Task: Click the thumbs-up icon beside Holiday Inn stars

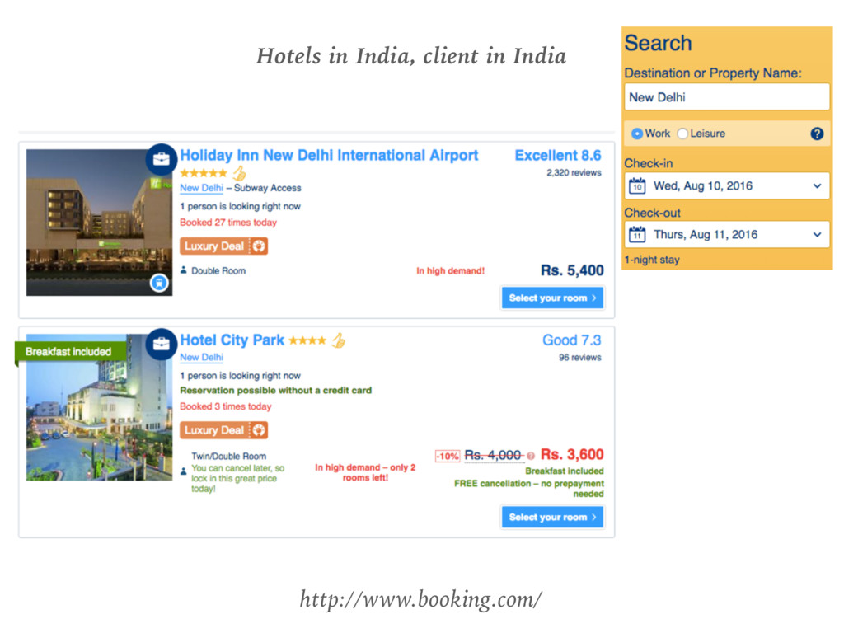Action: click(x=239, y=173)
